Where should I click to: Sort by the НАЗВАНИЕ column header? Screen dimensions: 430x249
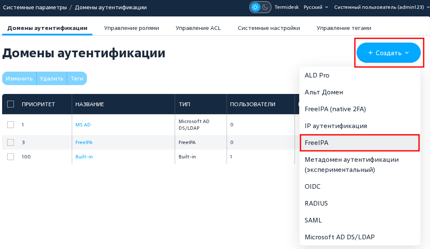pos(90,104)
